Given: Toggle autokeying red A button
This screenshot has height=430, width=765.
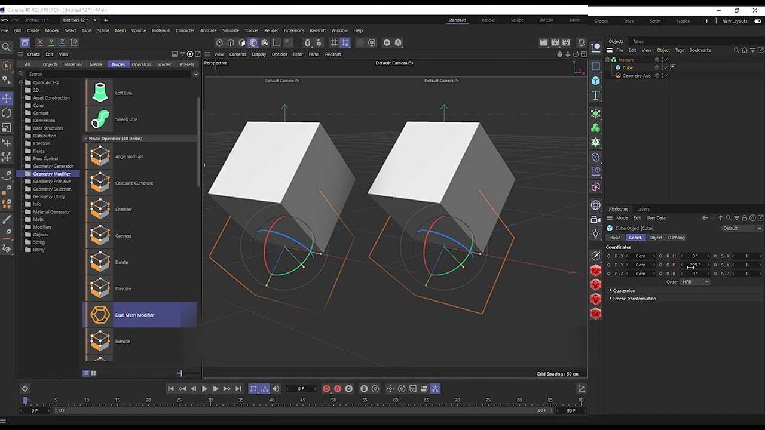Looking at the screenshot, I should 338,389.
